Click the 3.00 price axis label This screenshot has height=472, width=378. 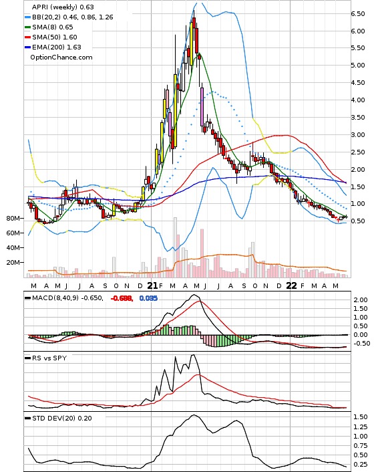[357, 135]
